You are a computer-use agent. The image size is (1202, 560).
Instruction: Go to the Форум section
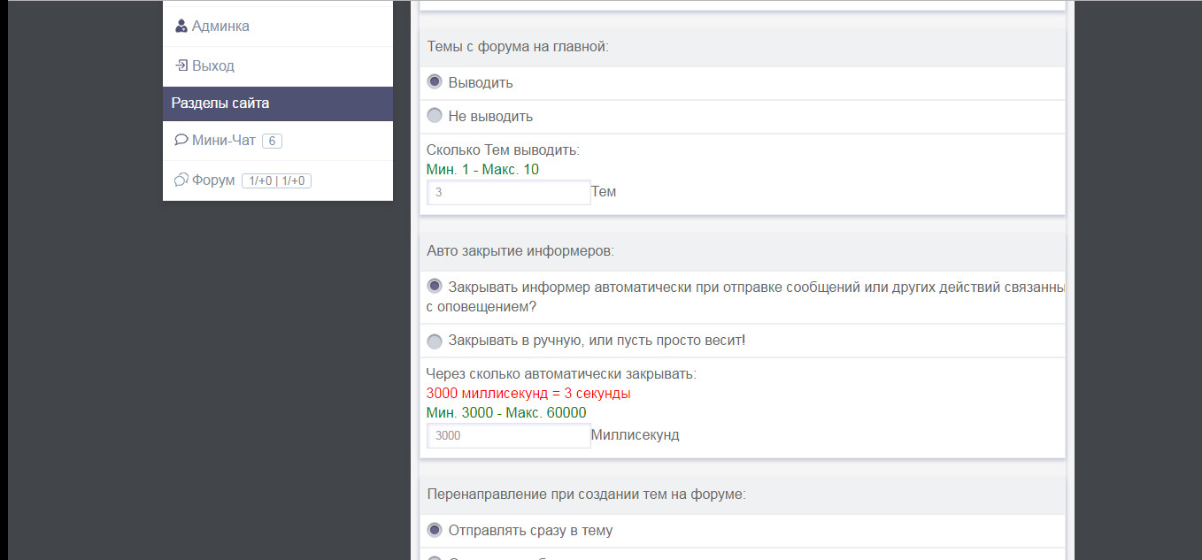(x=213, y=180)
